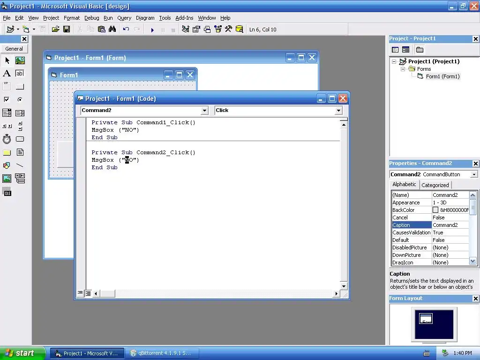Image resolution: width=480 pixels, height=360 pixels.
Task: Open the Click procedure dropdown
Action: (338, 111)
